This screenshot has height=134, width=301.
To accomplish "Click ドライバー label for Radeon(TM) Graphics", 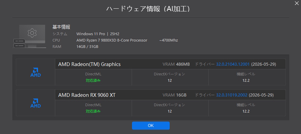I will (x=205, y=64).
